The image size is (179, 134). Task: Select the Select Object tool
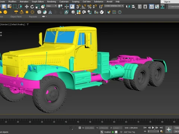[x=4, y=7]
